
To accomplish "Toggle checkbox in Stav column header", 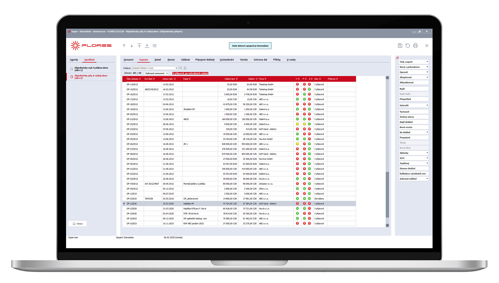I will coord(320,79).
